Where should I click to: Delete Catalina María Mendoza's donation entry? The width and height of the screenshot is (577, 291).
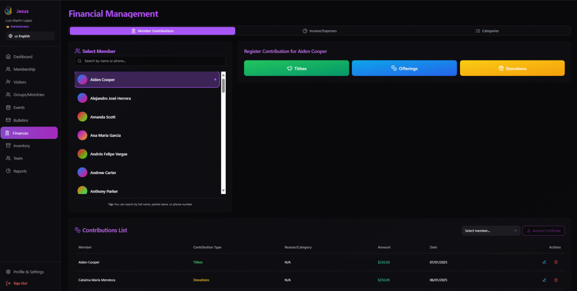pos(556,280)
